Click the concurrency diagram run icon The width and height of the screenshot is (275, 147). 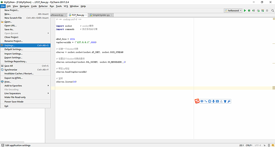click(x=263, y=11)
